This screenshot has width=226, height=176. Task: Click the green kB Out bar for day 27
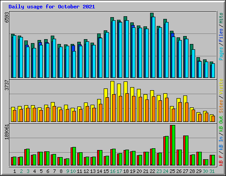pos(187,150)
